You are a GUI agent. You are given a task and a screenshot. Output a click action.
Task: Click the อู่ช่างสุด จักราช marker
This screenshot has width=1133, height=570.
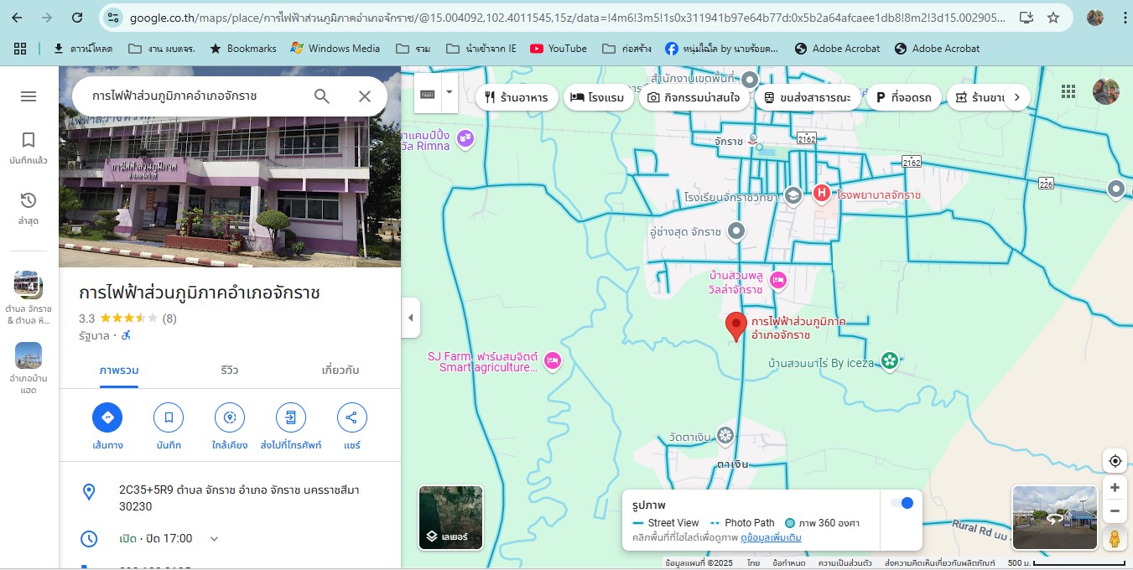click(736, 231)
